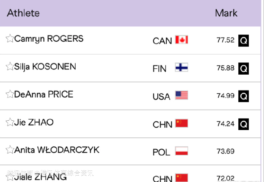Image resolution: width=264 pixels, height=182 pixels.
Task: Click the Poland flag icon
Action: click(182, 151)
